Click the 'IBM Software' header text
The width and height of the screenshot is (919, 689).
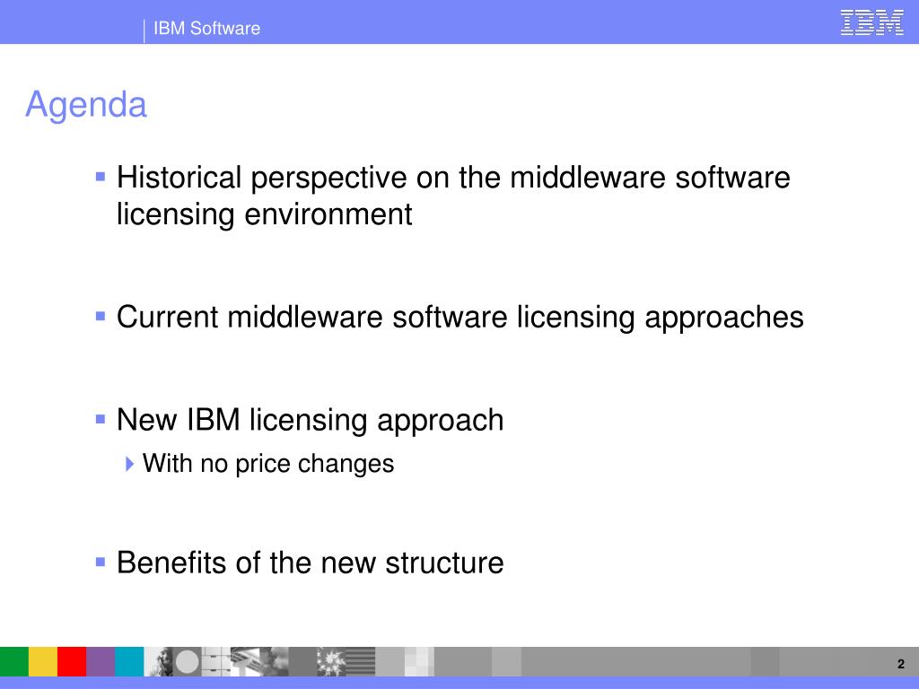point(206,28)
